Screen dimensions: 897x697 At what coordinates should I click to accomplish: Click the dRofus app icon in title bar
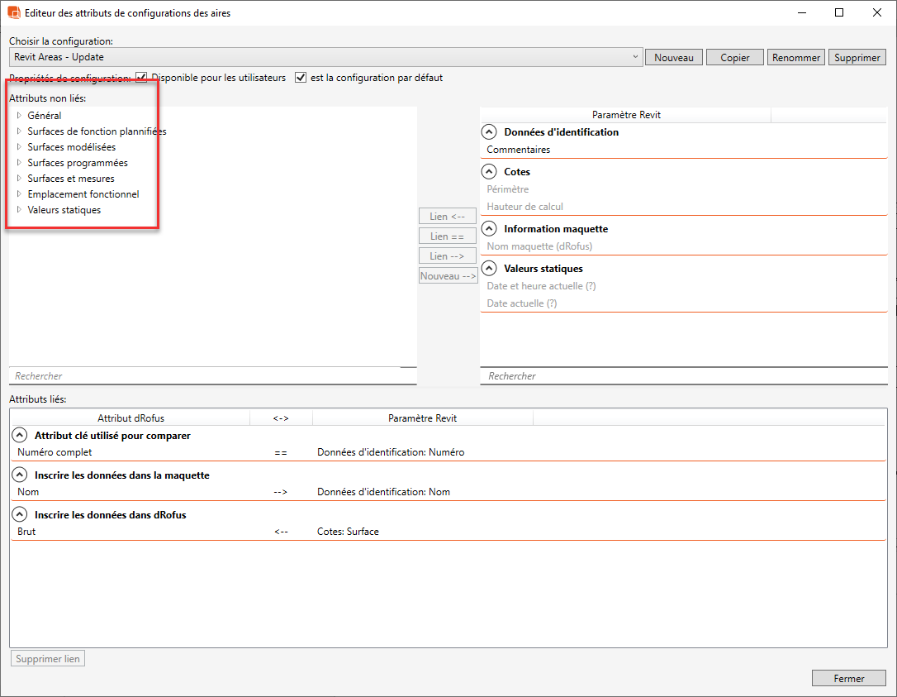point(13,13)
